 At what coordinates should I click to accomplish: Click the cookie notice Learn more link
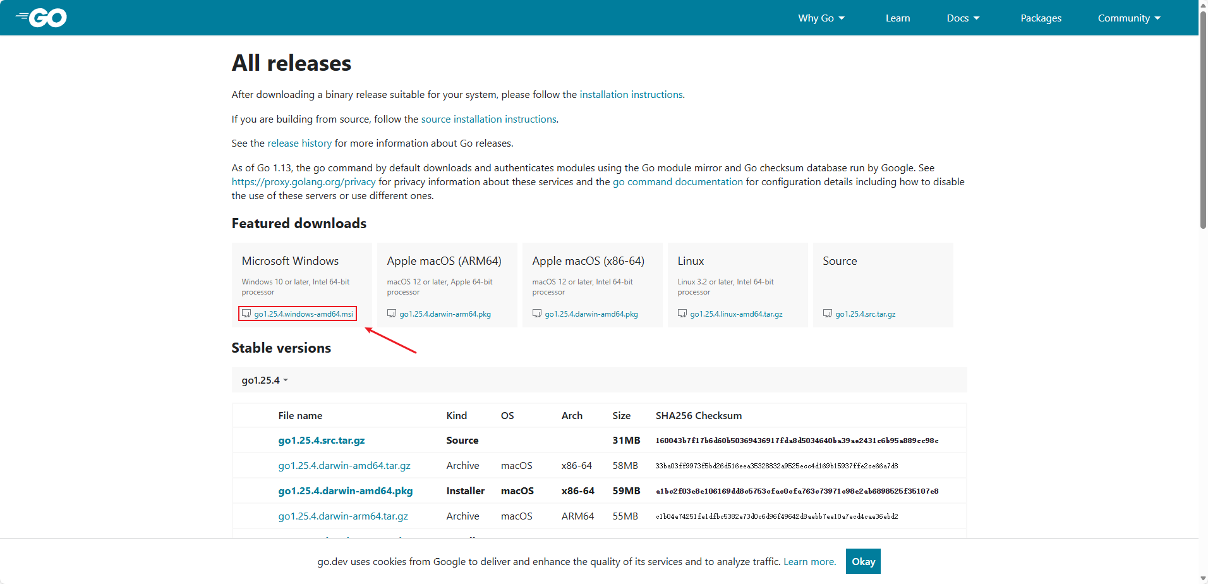click(x=809, y=561)
